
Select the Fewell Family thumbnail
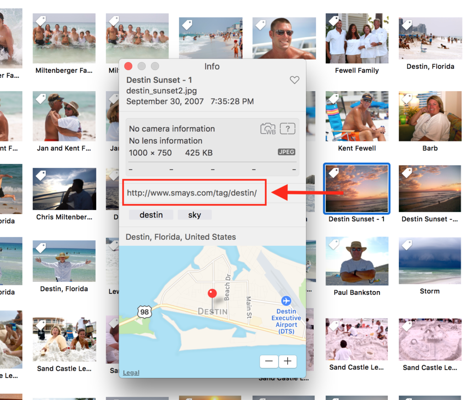pyautogui.click(x=357, y=38)
